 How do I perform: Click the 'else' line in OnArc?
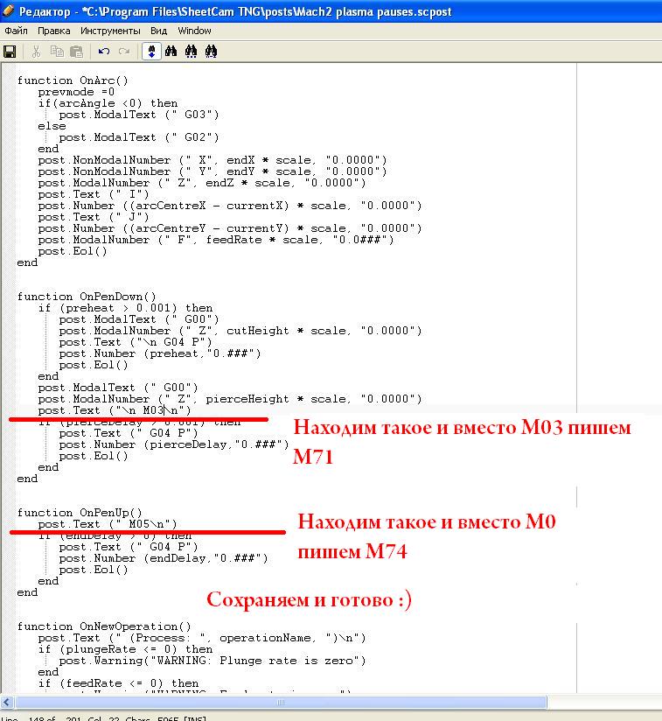click(x=52, y=126)
